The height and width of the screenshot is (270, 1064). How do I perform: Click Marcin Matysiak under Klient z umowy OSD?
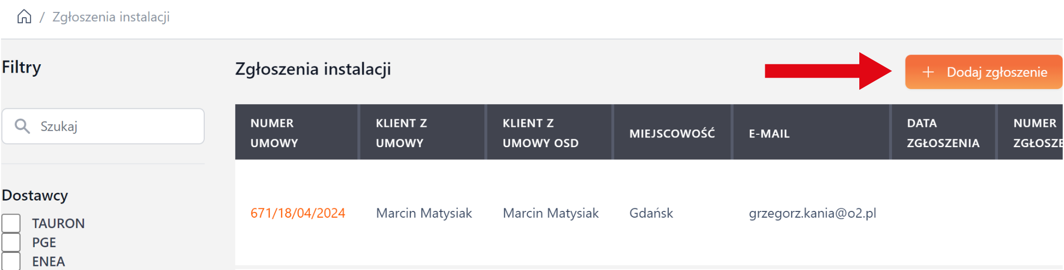click(x=551, y=213)
